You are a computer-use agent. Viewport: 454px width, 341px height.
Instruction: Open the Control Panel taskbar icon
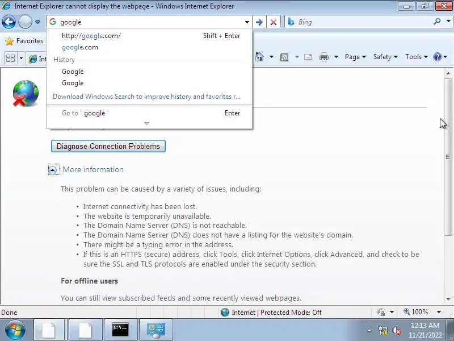click(x=155, y=330)
